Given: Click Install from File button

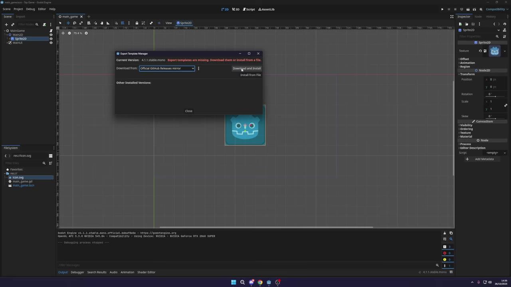Looking at the screenshot, I should point(251,75).
